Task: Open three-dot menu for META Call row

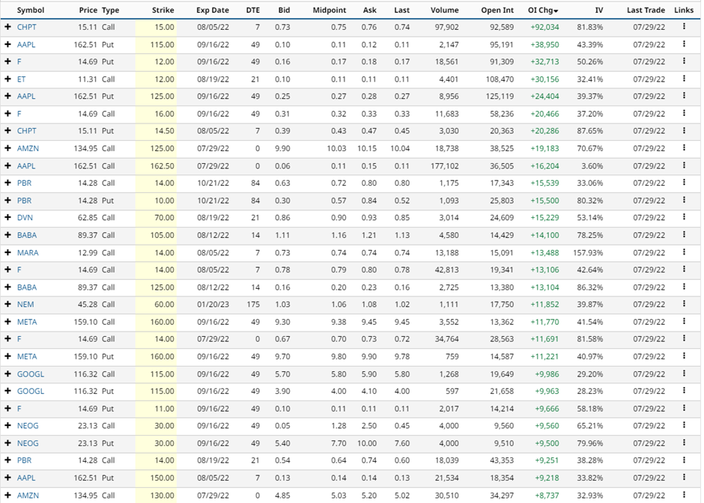Action: point(684,321)
